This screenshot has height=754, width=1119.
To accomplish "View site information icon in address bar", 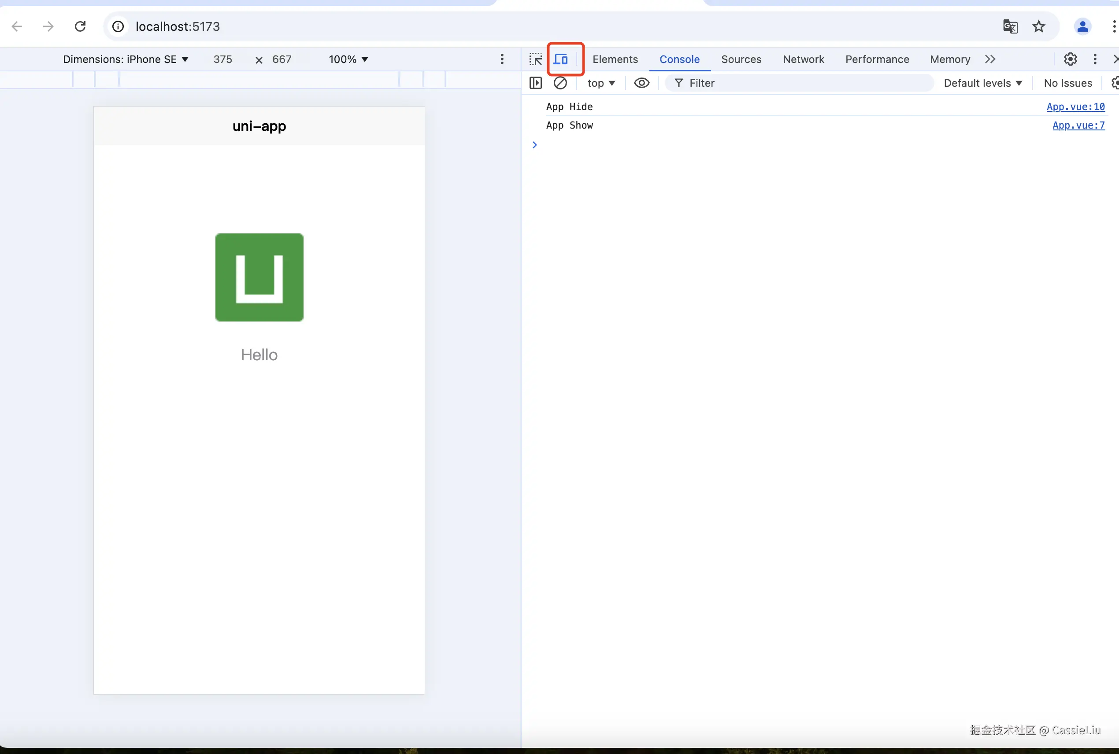I will 119,26.
